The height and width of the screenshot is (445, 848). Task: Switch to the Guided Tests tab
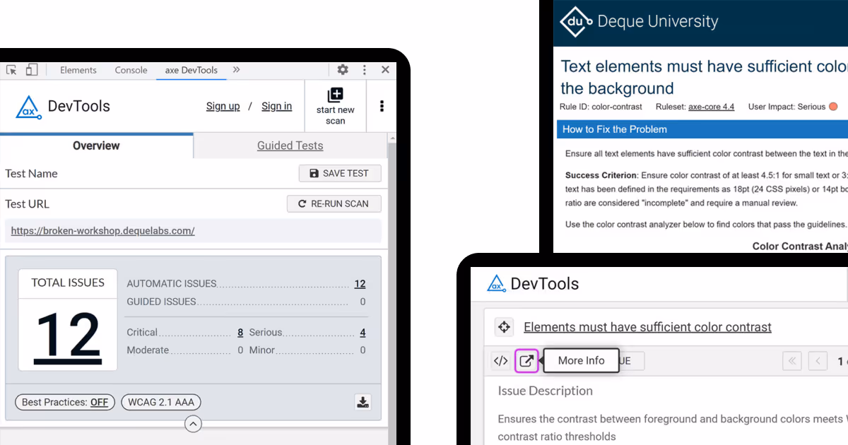point(290,146)
